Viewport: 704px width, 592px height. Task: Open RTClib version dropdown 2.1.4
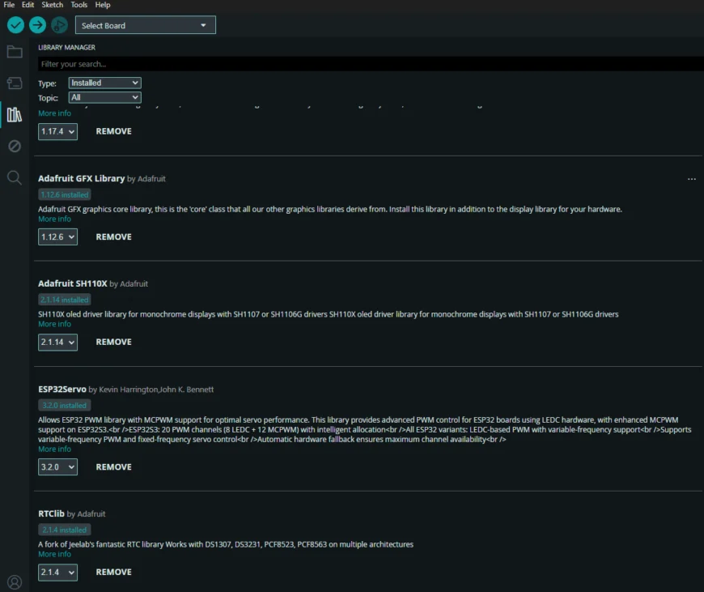[58, 573]
